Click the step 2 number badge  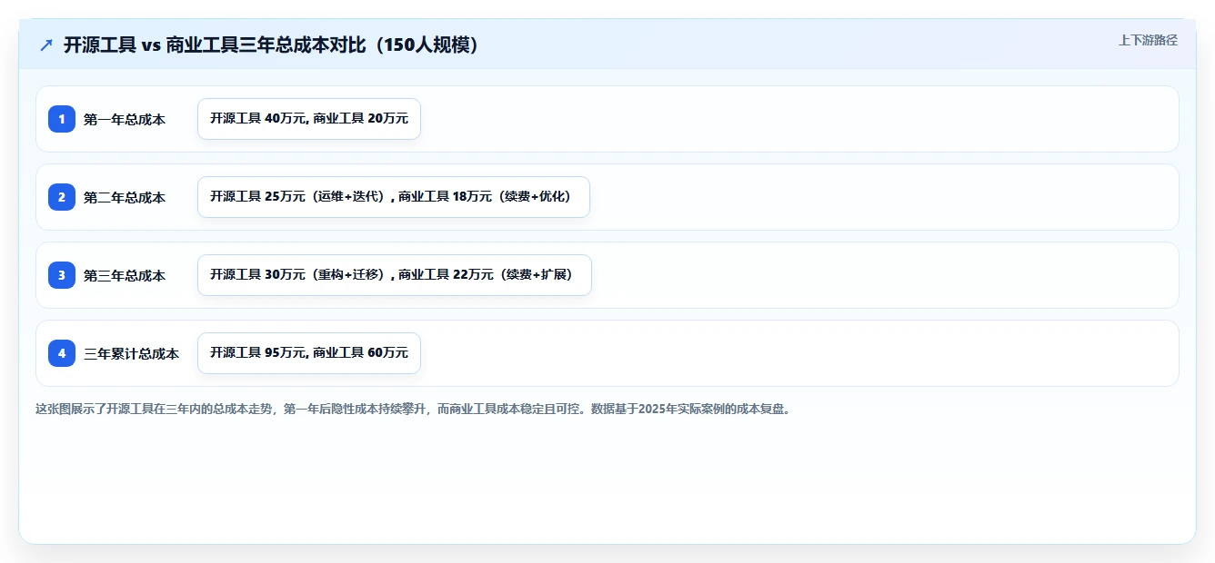(62, 197)
